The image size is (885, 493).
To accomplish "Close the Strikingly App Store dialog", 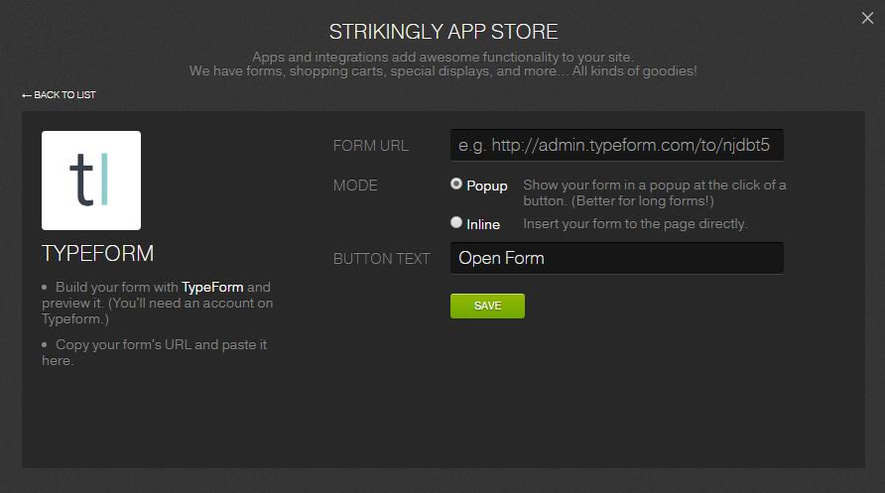I will click(x=867, y=18).
